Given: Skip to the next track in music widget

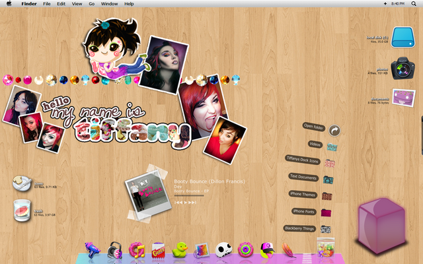Looking at the screenshot, I should point(192,203).
